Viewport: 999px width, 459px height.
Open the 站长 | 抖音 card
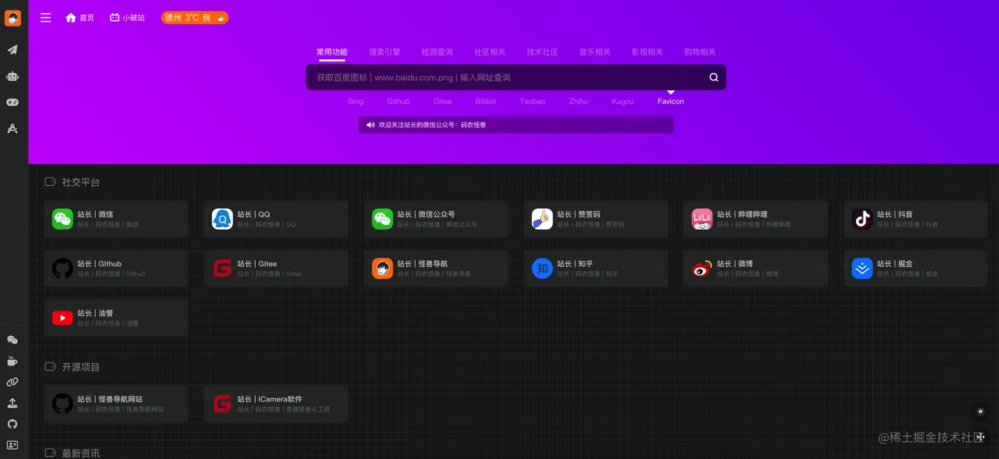[916, 219]
